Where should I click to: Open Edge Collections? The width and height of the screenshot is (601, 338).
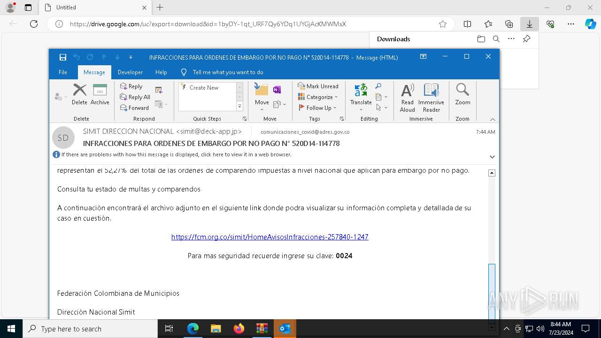pyautogui.click(x=509, y=24)
